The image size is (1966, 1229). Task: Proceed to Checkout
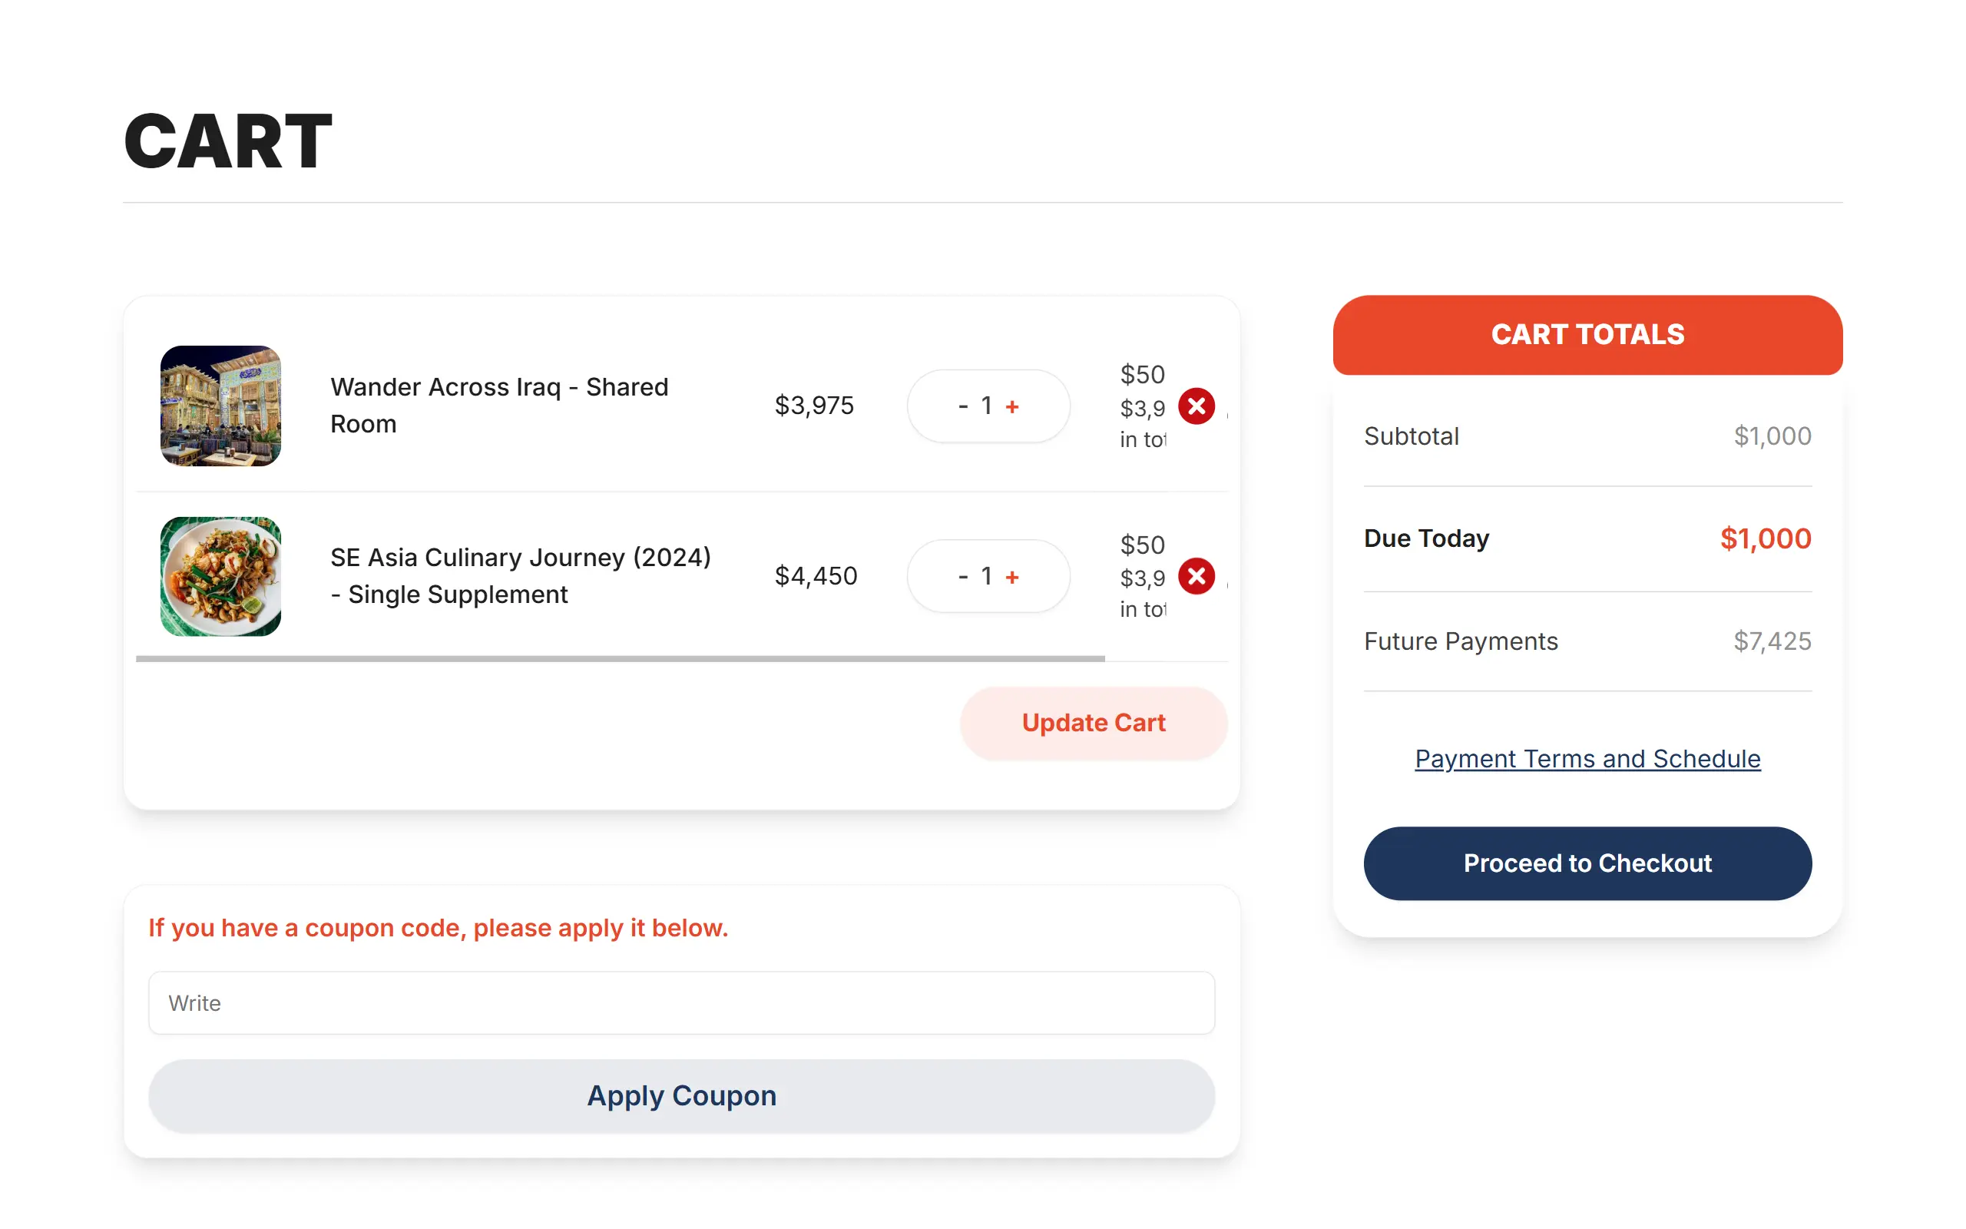[x=1587, y=863]
